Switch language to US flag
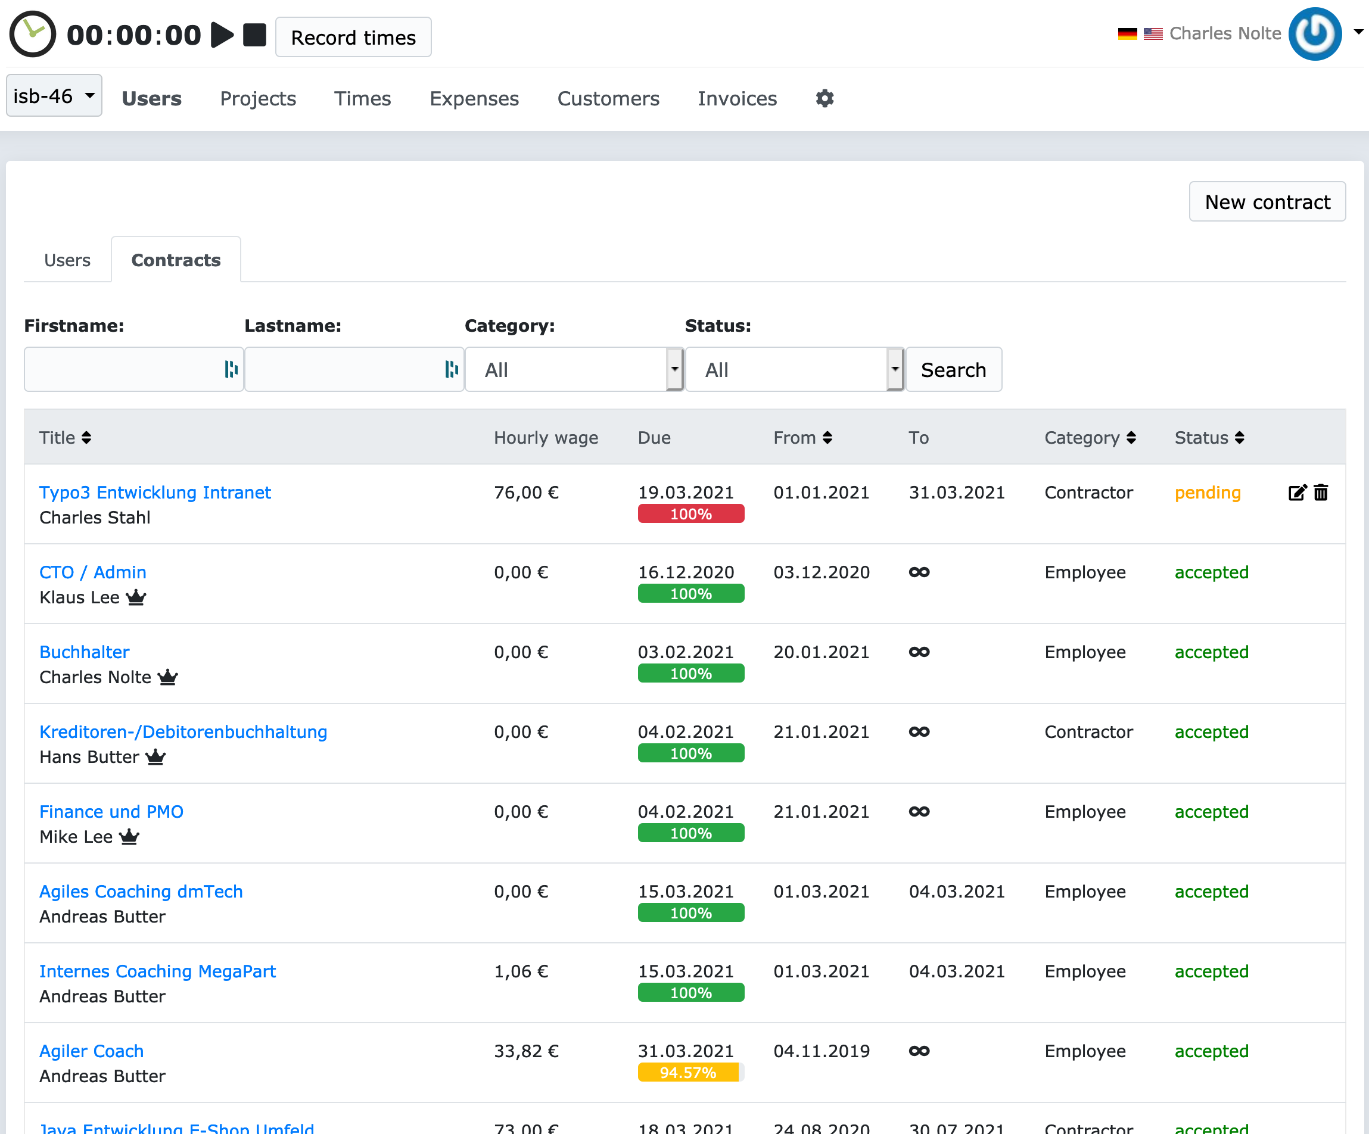1369x1134 pixels. point(1153,34)
